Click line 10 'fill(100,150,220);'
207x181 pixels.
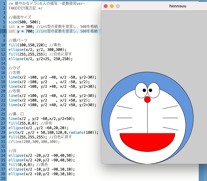coord(28,45)
